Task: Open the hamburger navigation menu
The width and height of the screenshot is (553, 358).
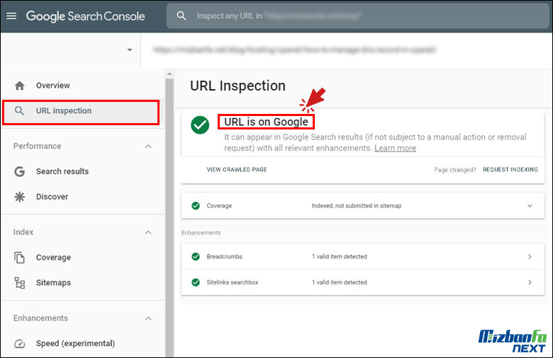Action: point(11,16)
